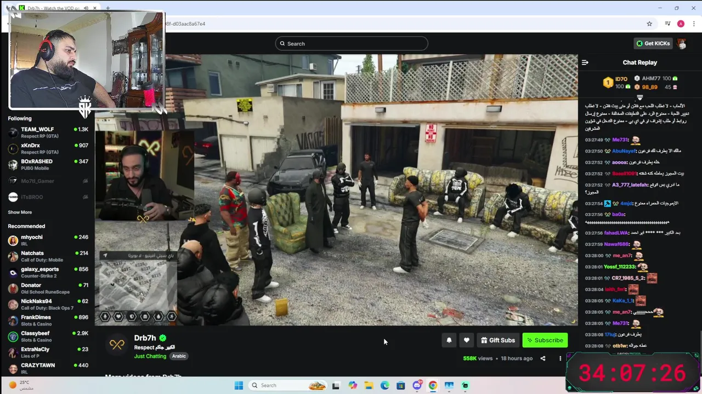Open File Explorer from the taskbar
Image resolution: width=702 pixels, height=394 pixels.
(369, 385)
